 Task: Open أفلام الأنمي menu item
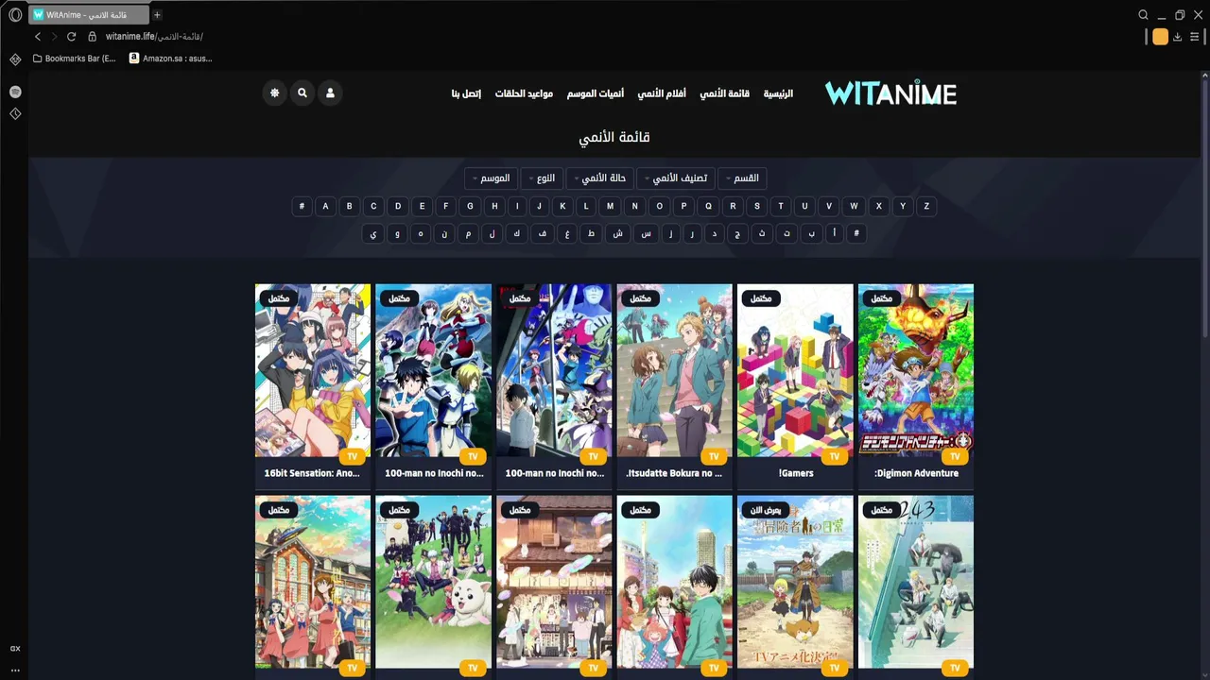click(x=662, y=93)
